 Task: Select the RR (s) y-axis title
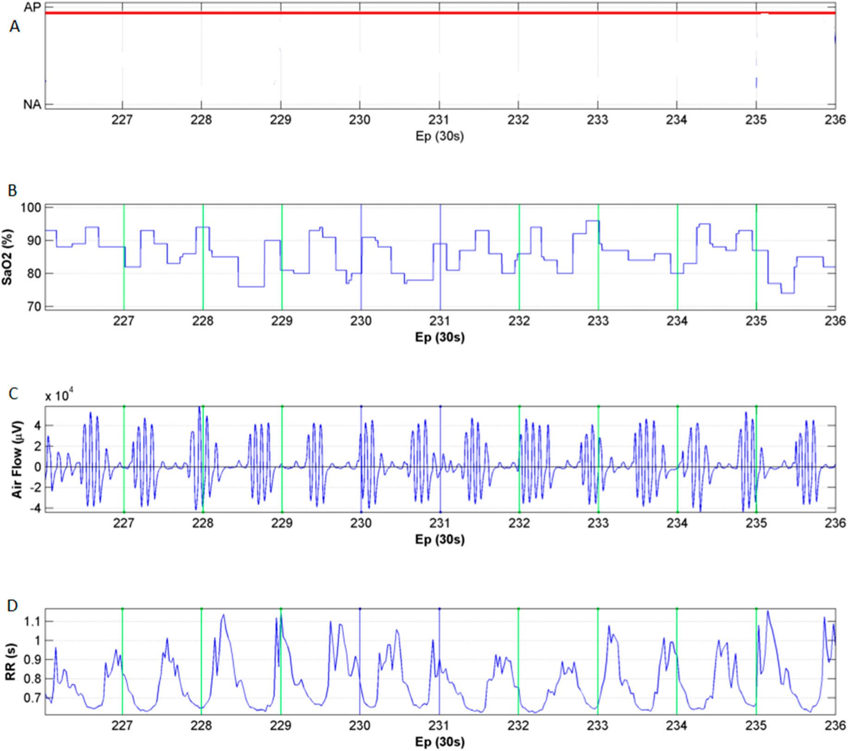10,662
